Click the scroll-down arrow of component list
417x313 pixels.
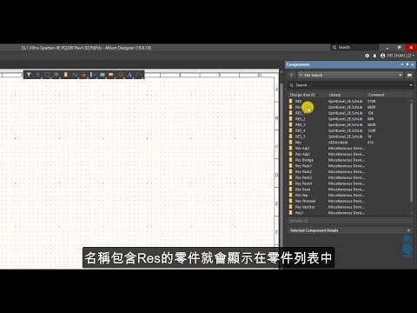coord(412,213)
